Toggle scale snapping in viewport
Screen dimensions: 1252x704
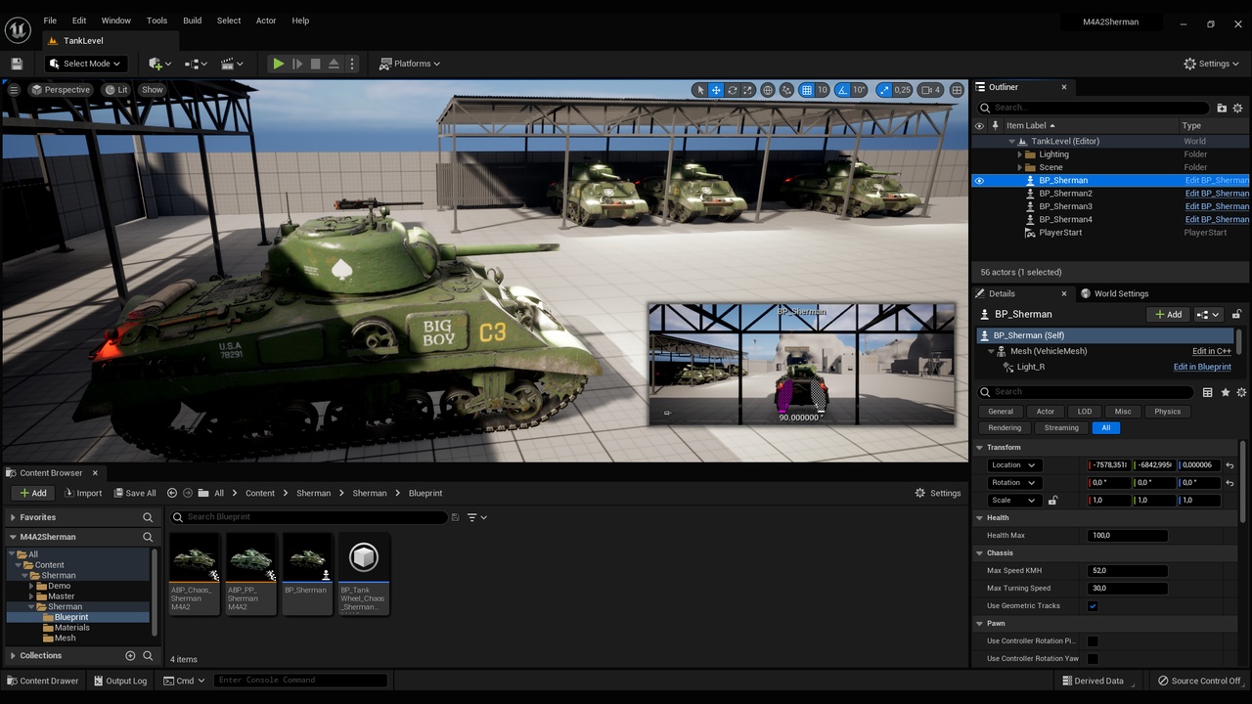[884, 90]
